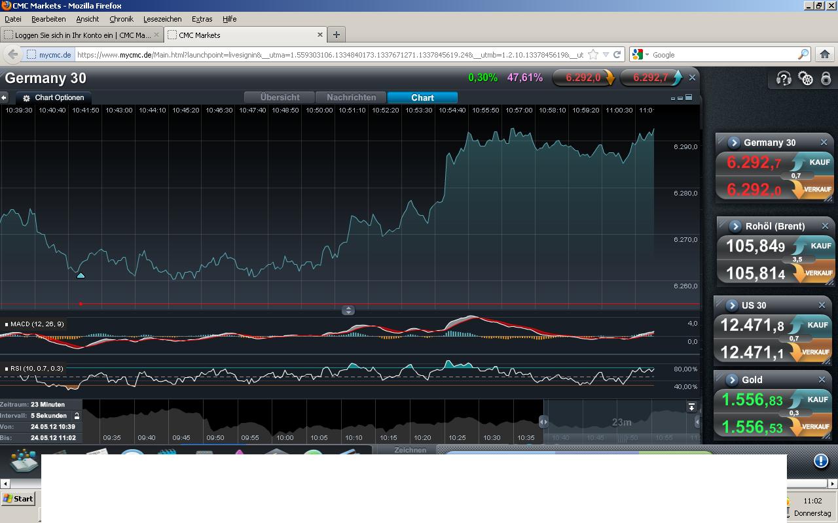The height and width of the screenshot is (523, 838).
Task: Click the 6.292,0 sell price button in chart header
Action: [x=584, y=78]
